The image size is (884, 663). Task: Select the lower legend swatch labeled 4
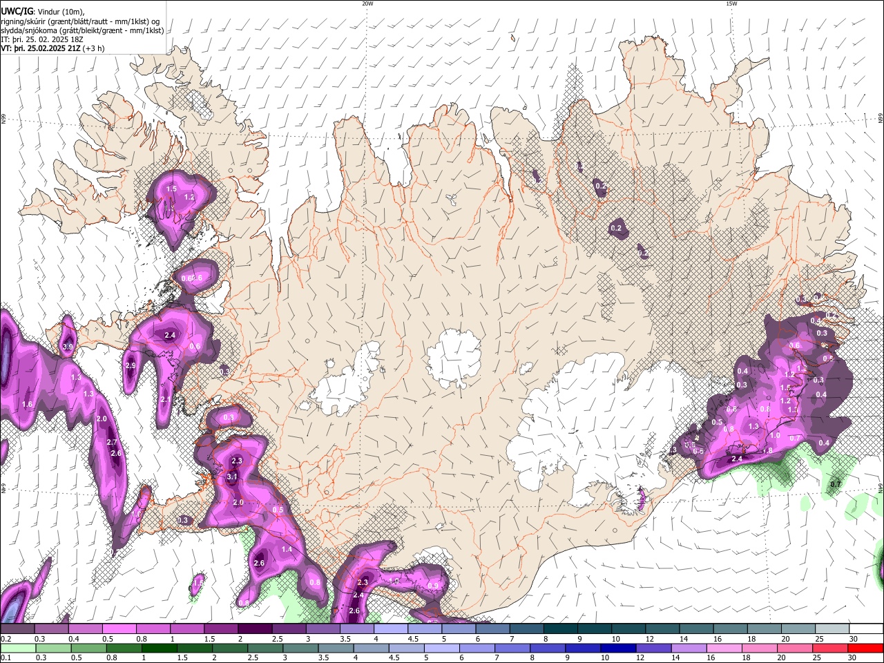click(x=371, y=648)
